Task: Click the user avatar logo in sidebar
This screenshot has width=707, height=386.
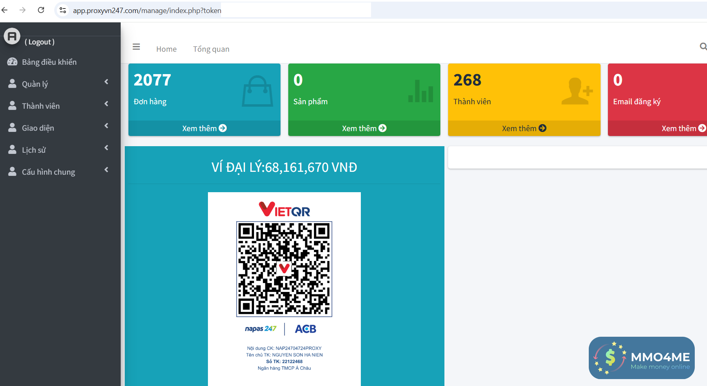Action: tap(12, 36)
